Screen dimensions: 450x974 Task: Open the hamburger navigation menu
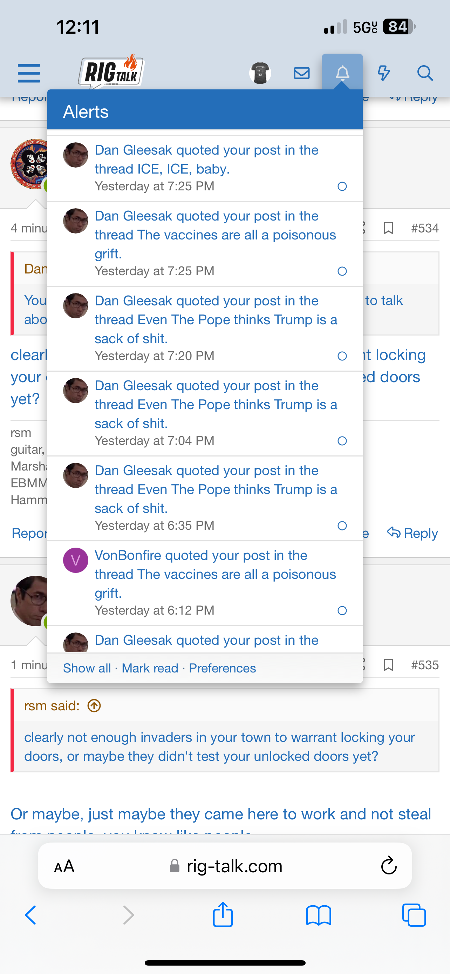29,73
